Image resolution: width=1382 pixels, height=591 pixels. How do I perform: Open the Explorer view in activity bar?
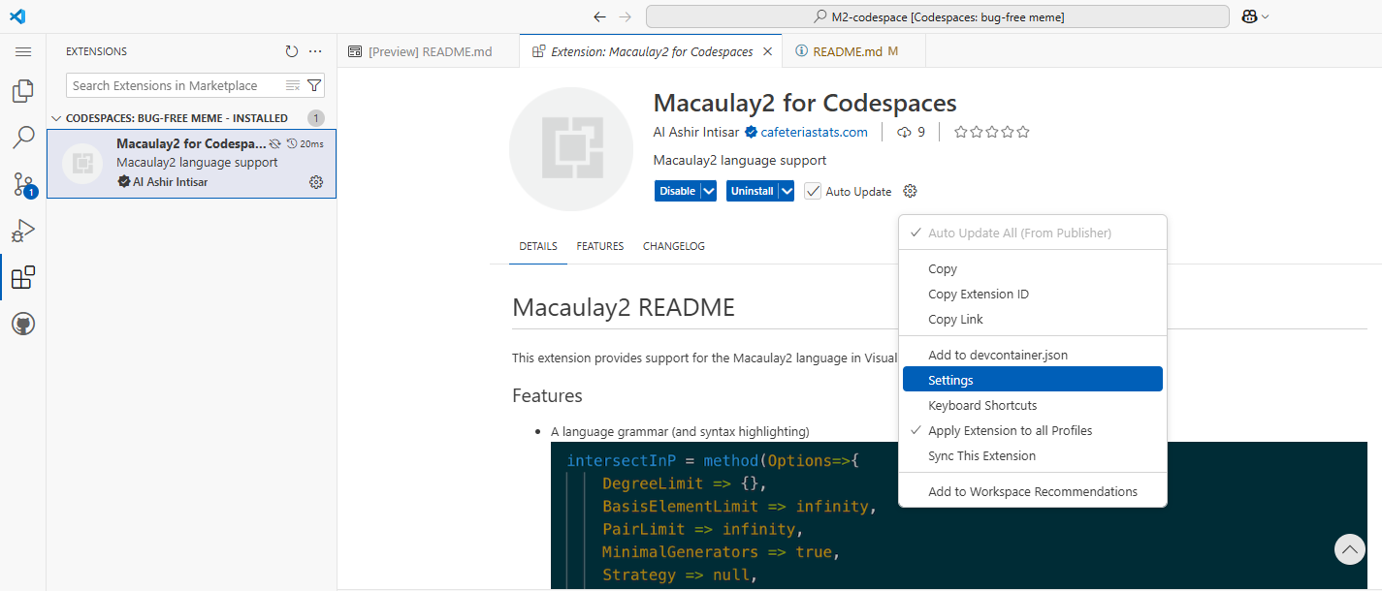point(23,91)
